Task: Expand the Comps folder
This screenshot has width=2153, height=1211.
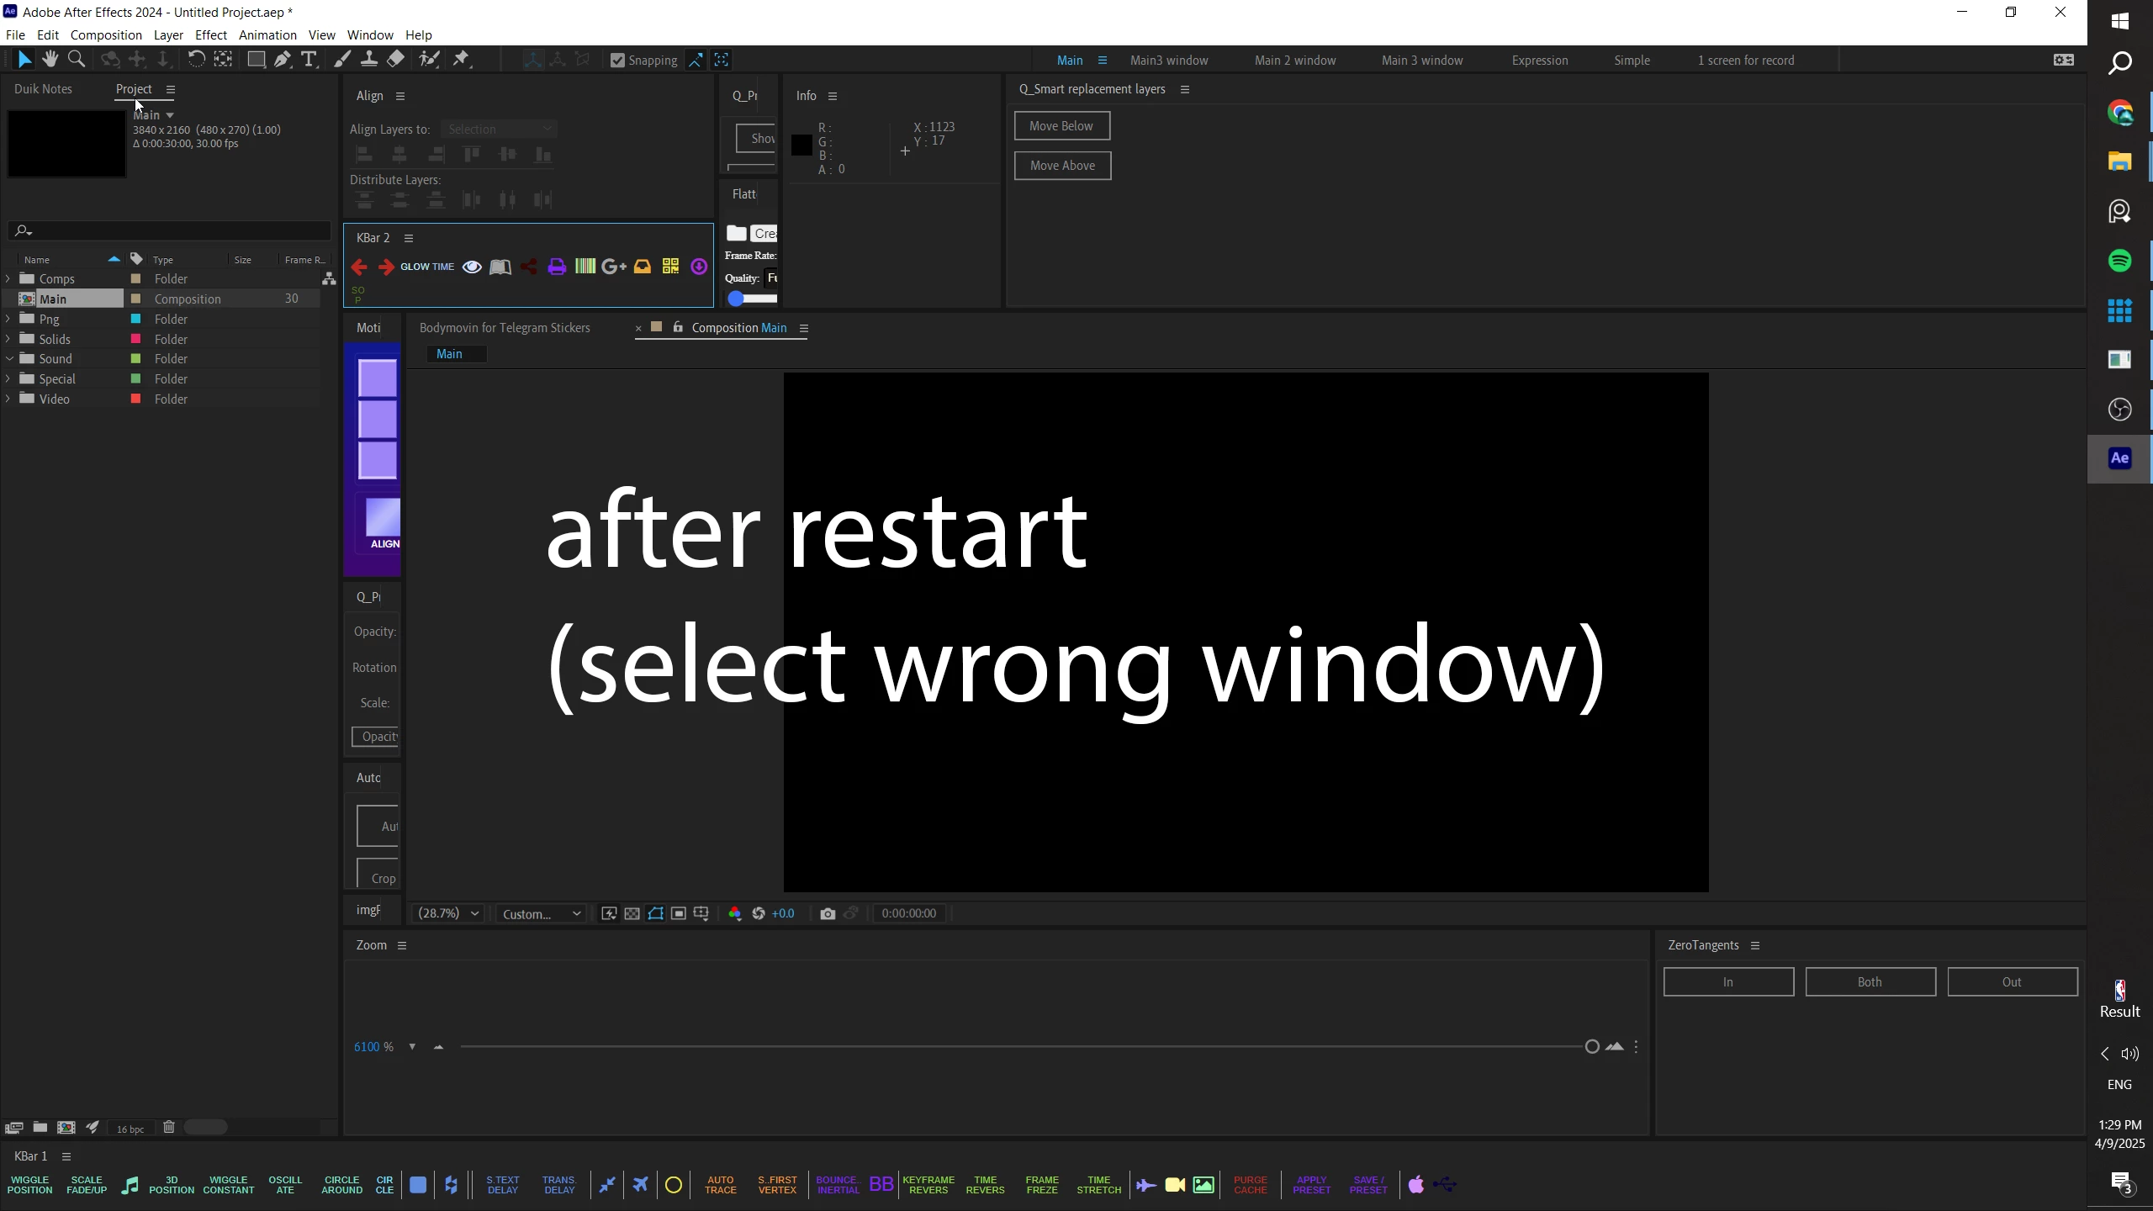Action: [8, 278]
